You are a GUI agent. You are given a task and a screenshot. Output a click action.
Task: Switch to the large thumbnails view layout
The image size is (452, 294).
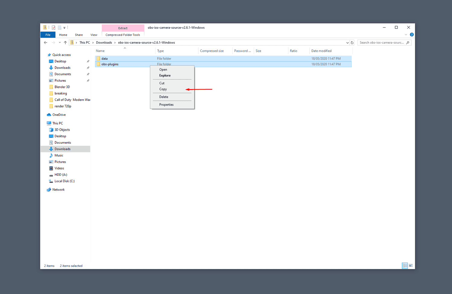[411, 265]
